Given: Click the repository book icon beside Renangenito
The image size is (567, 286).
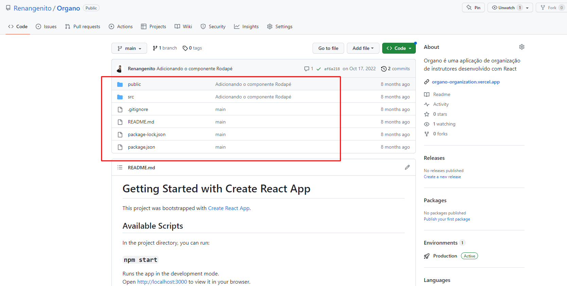Looking at the screenshot, I should coord(8,8).
